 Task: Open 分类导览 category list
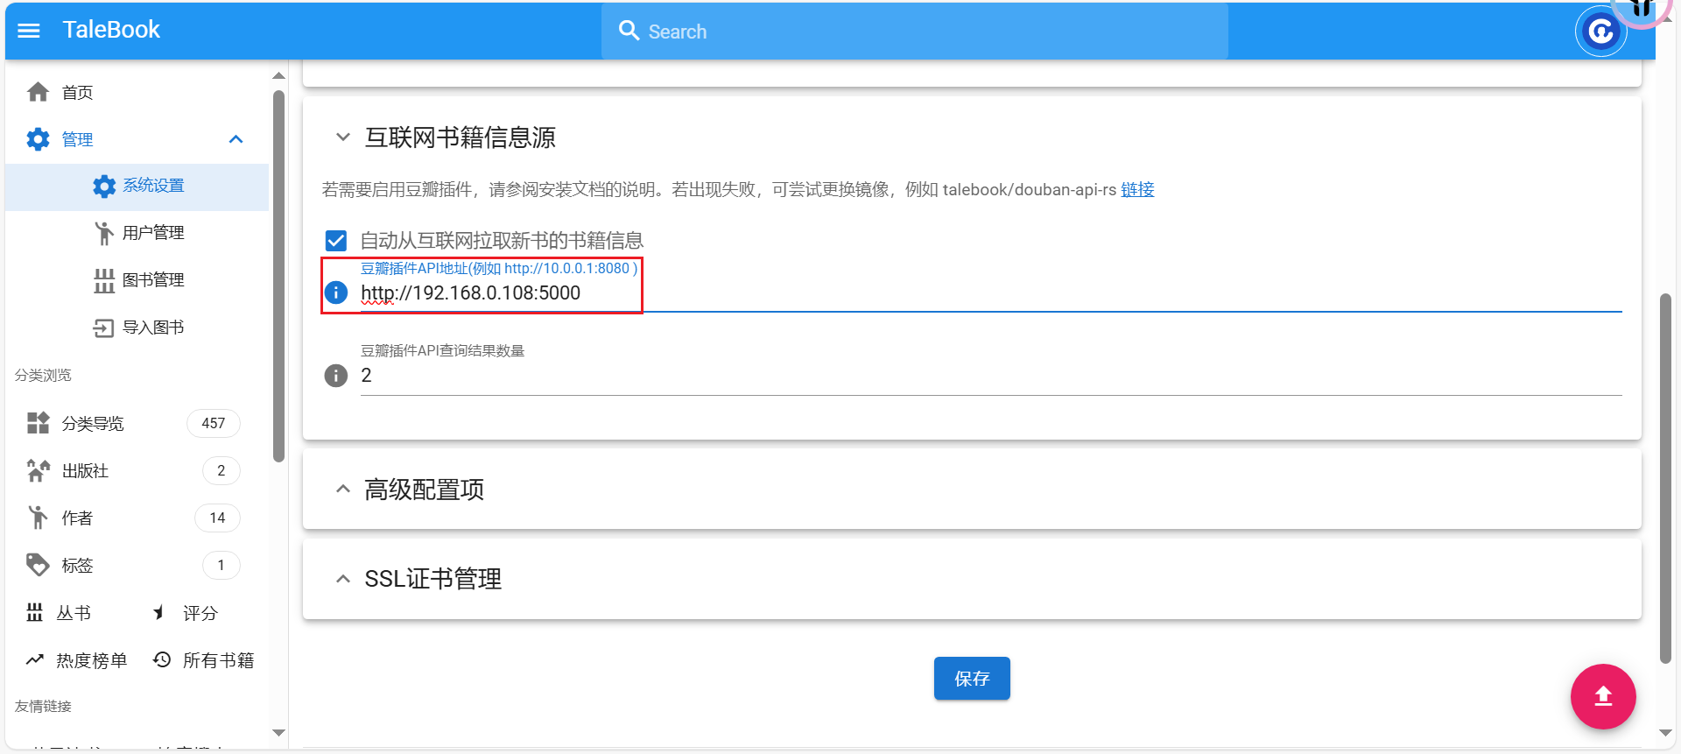pos(93,424)
